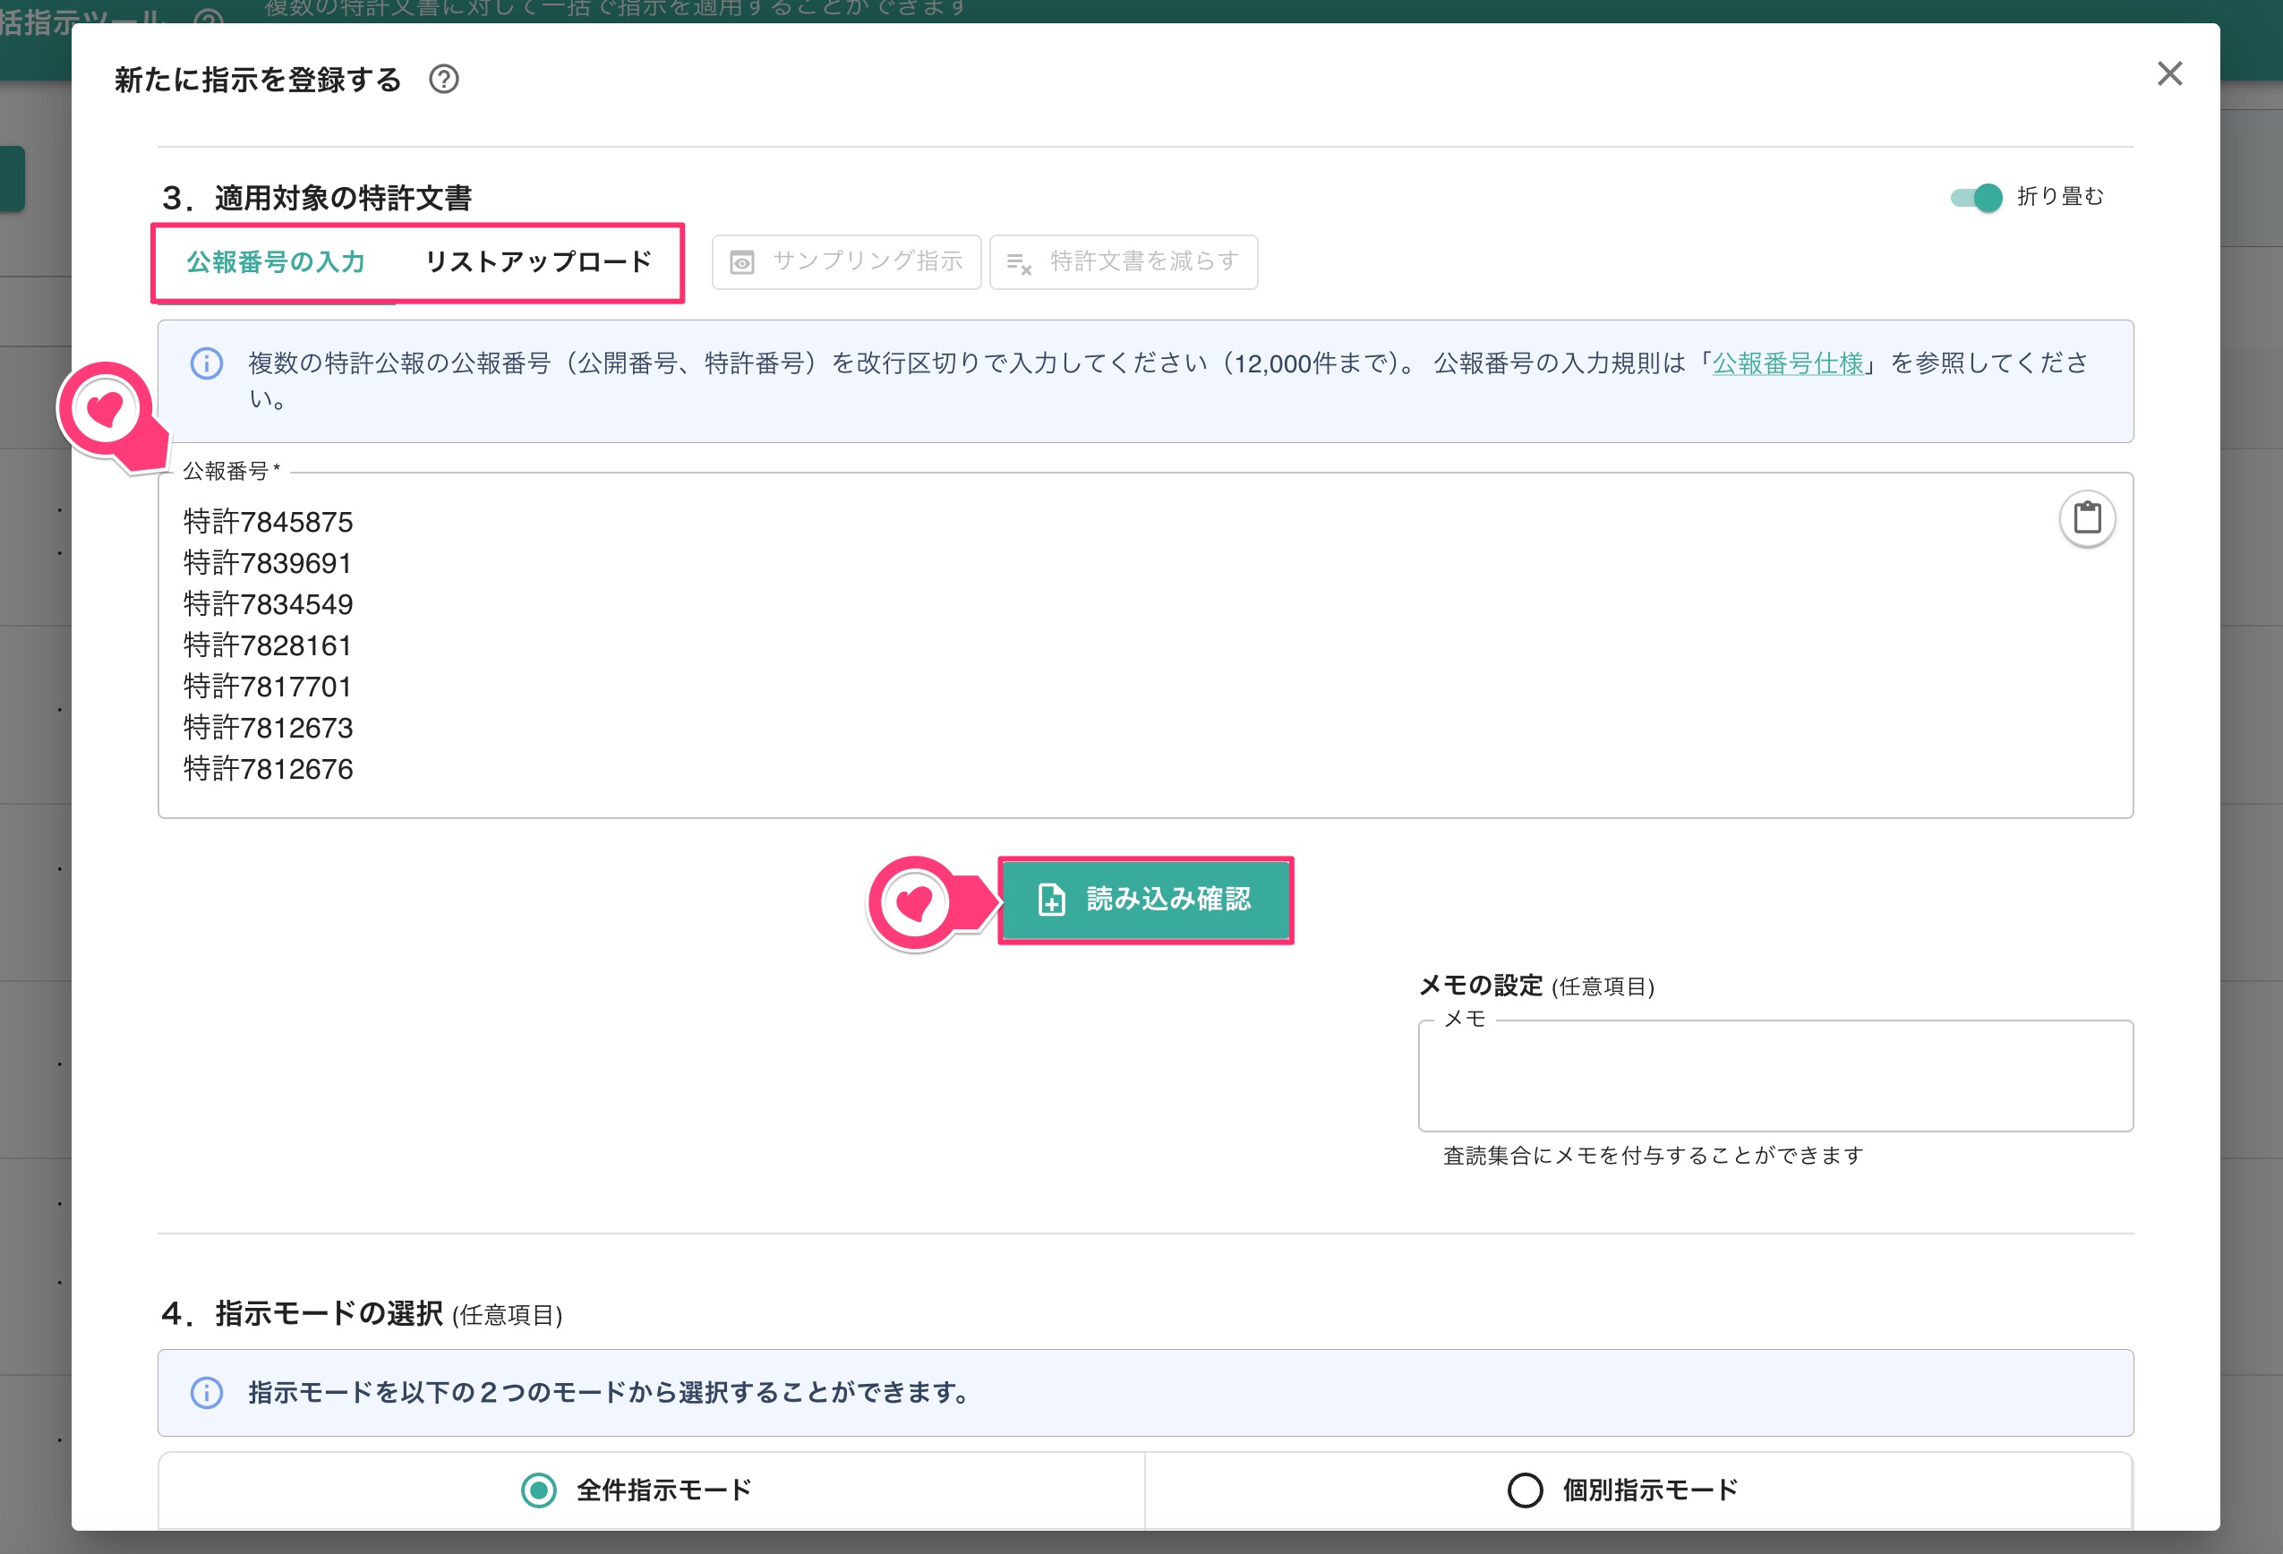Click the 査読集合にメモを付与することができます helper text
This screenshot has width=2283, height=1554.
[x=1654, y=1155]
